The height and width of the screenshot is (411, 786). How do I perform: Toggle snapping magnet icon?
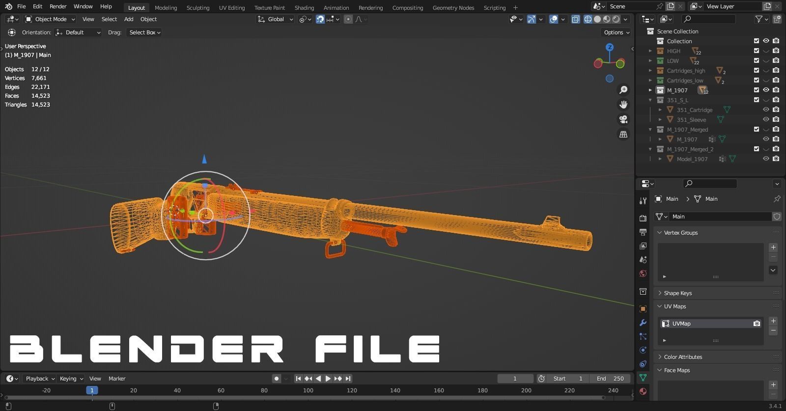pyautogui.click(x=320, y=19)
